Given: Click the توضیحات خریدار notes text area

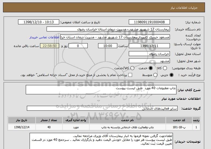Looking at the screenshot, I should (x=101, y=141).
